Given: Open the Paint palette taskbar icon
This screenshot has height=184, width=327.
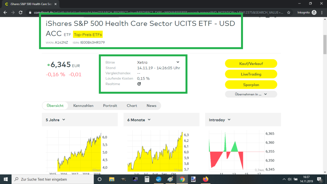Looking at the screenshot, I should click(x=170, y=179).
